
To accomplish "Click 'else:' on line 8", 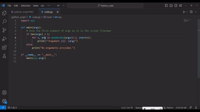I will [30, 44].
